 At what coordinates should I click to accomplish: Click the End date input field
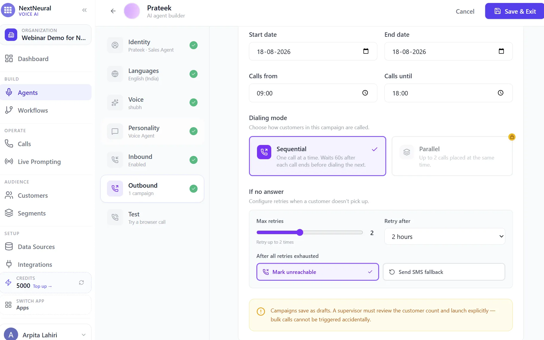click(x=448, y=51)
